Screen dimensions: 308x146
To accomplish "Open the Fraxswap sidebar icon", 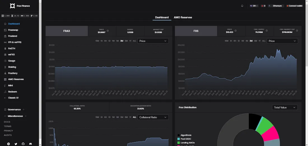I will (5, 30).
